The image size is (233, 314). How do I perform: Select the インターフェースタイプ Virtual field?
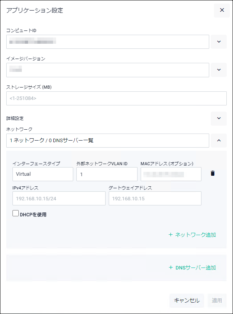(x=43, y=174)
